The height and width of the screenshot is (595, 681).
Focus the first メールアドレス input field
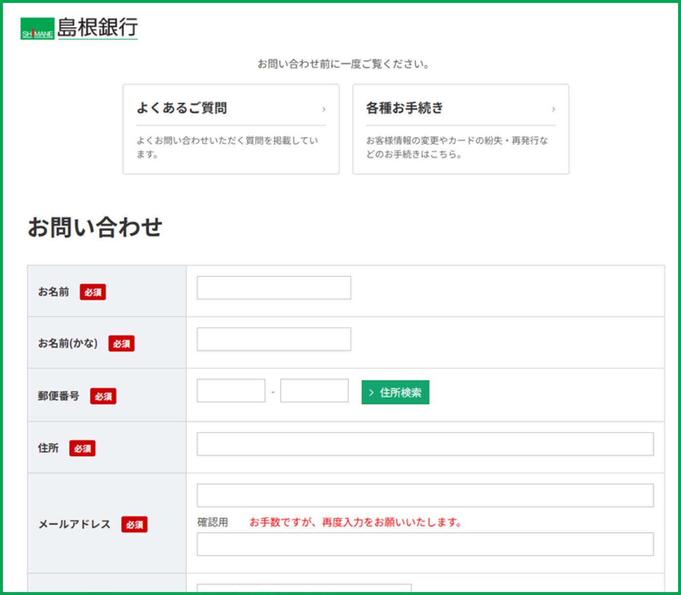tap(425, 495)
